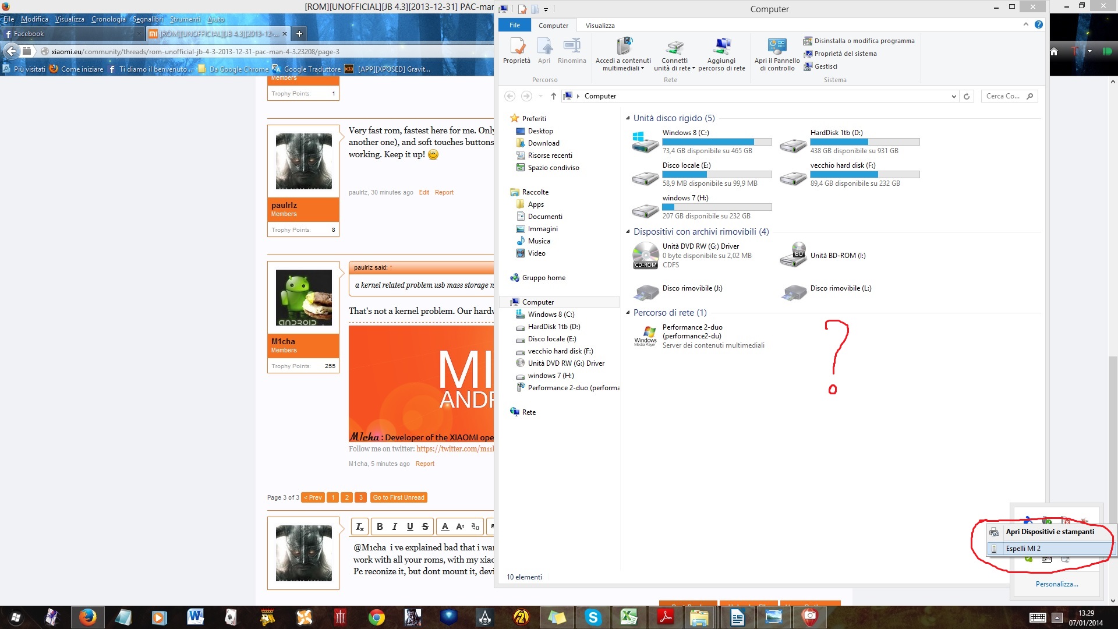
Task: Click Report on M1cha's post
Action: tap(424, 464)
